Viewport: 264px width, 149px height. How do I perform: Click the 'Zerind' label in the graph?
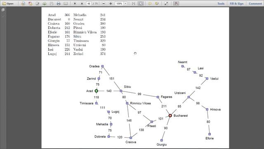[x=91, y=79]
